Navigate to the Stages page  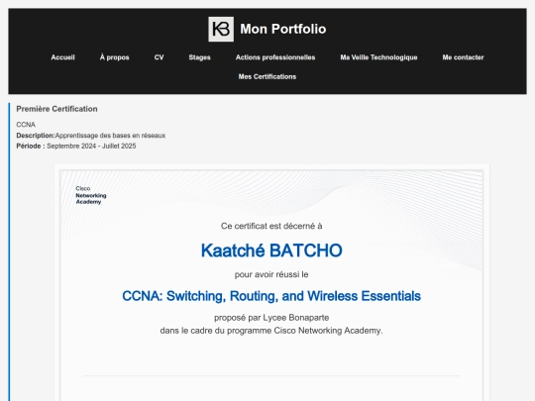coord(199,57)
